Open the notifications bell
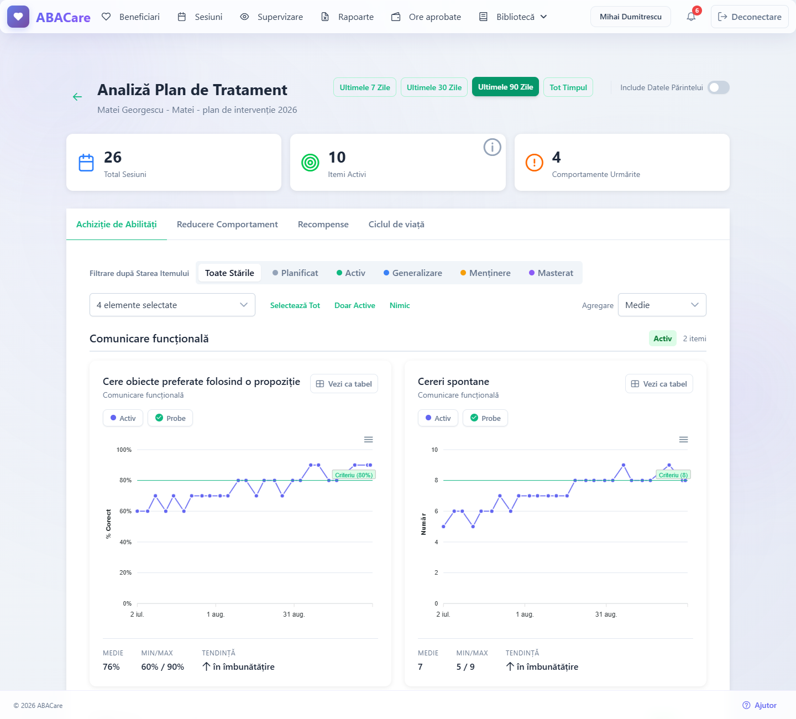 point(691,17)
